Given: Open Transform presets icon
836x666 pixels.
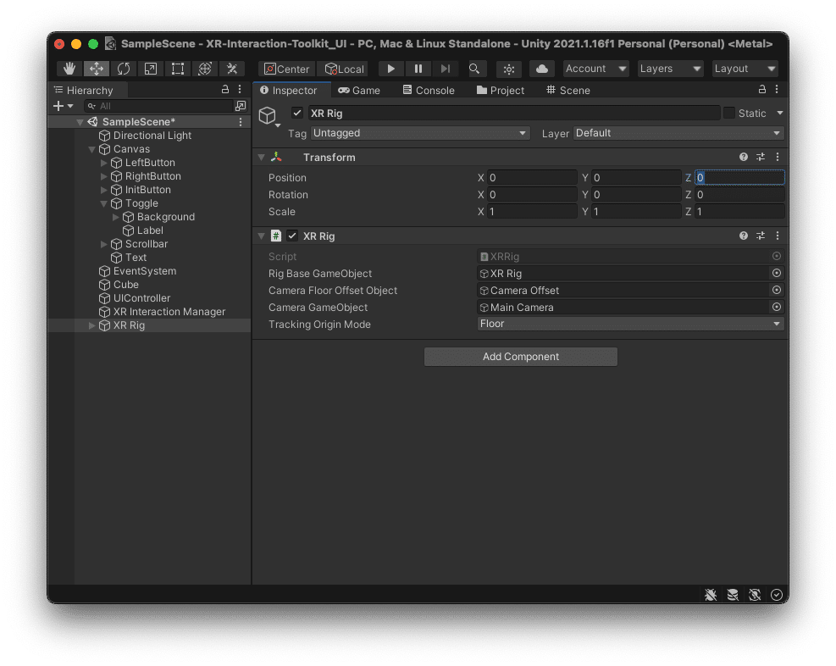Looking at the screenshot, I should click(x=761, y=157).
